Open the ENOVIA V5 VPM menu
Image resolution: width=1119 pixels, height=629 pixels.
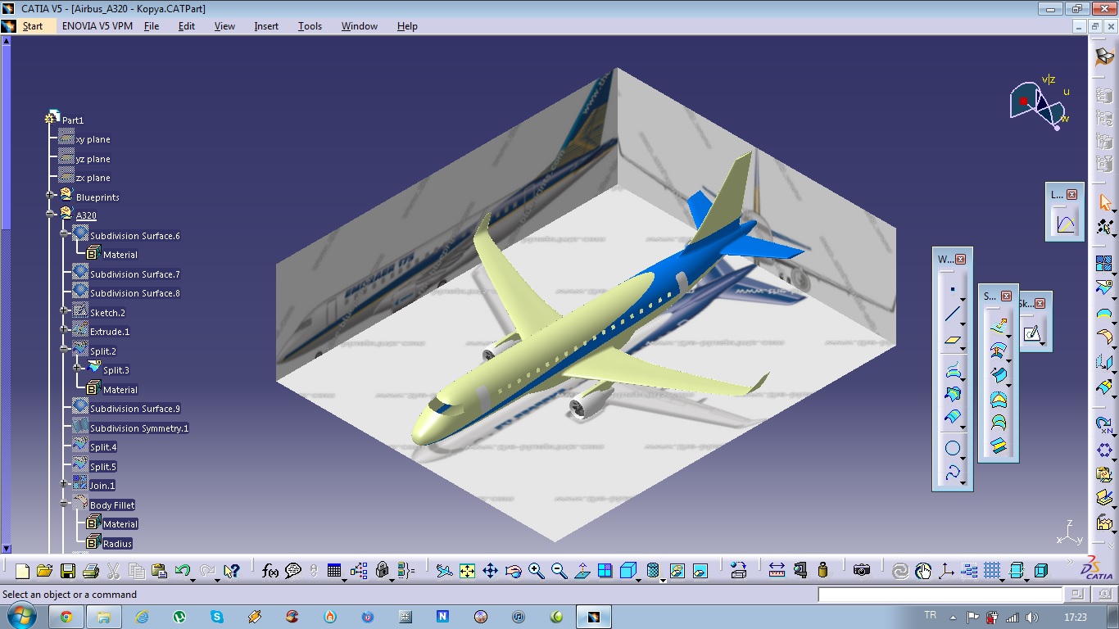point(97,26)
